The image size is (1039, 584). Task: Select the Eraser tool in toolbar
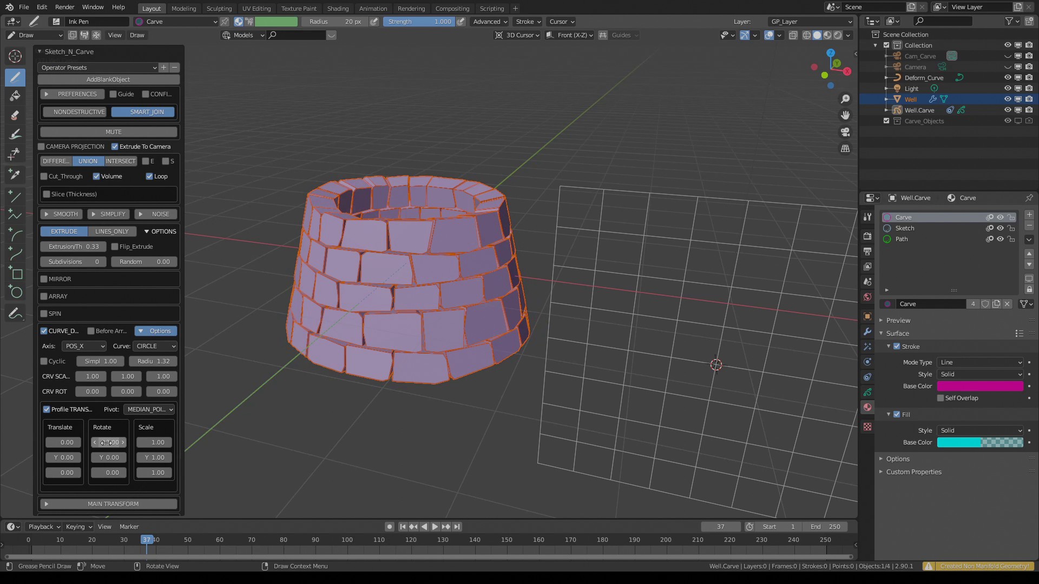pyautogui.click(x=15, y=115)
